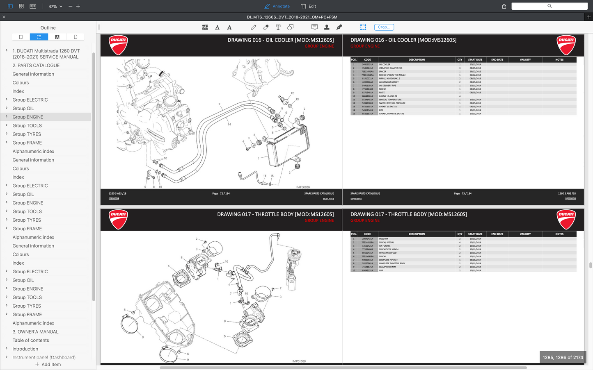Screen dimensions: 593x370
Task: Expand the Group ELECTRIC outline entry
Action: pos(6,100)
